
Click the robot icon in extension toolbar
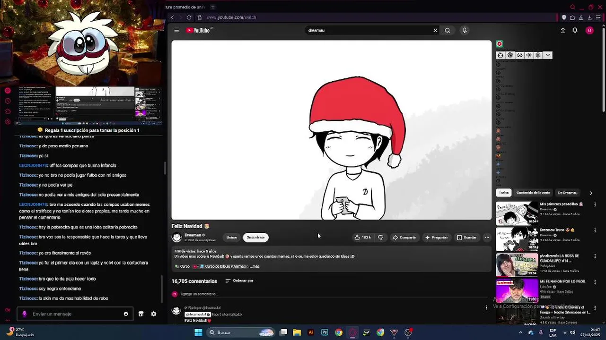click(501, 55)
